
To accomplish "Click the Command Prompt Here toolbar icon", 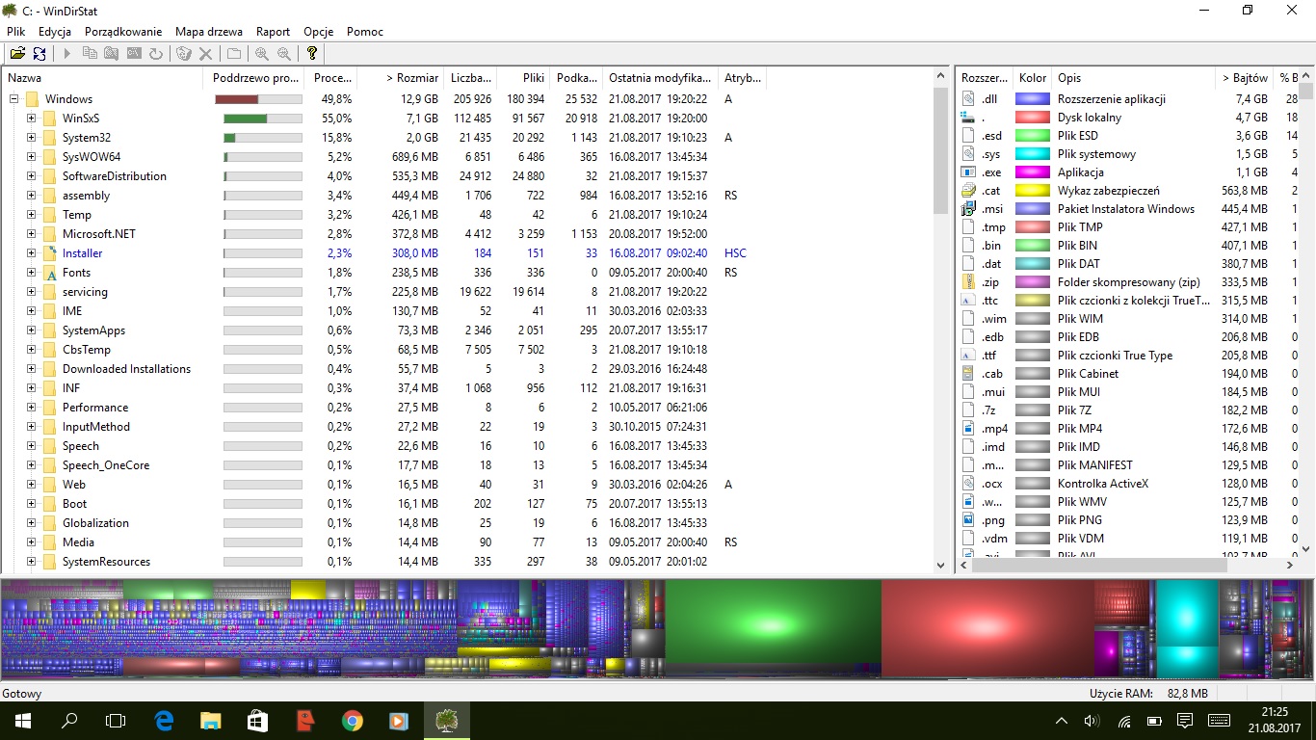I will point(134,54).
